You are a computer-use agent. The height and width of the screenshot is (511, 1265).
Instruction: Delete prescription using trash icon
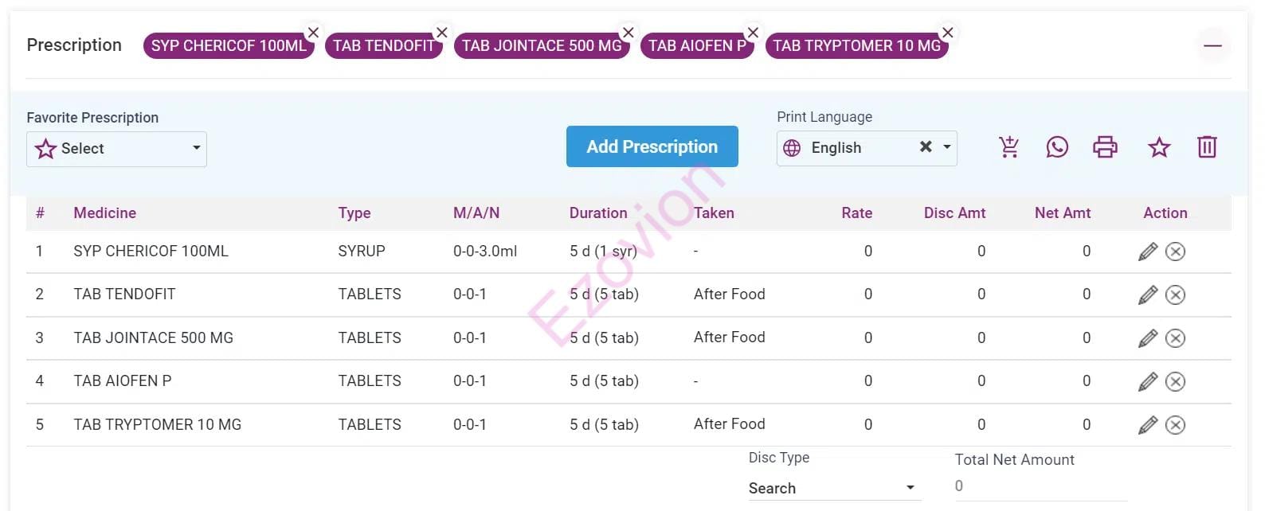click(1207, 147)
